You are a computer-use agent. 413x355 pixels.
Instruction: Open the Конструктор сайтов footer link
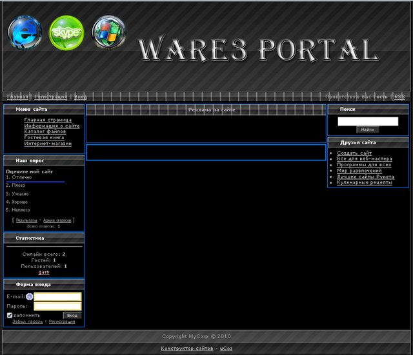click(187, 349)
